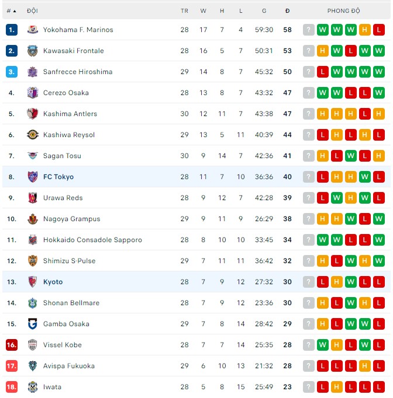Click the Gamba Osaka club crest
The width and height of the screenshot is (393, 398).
(x=33, y=324)
